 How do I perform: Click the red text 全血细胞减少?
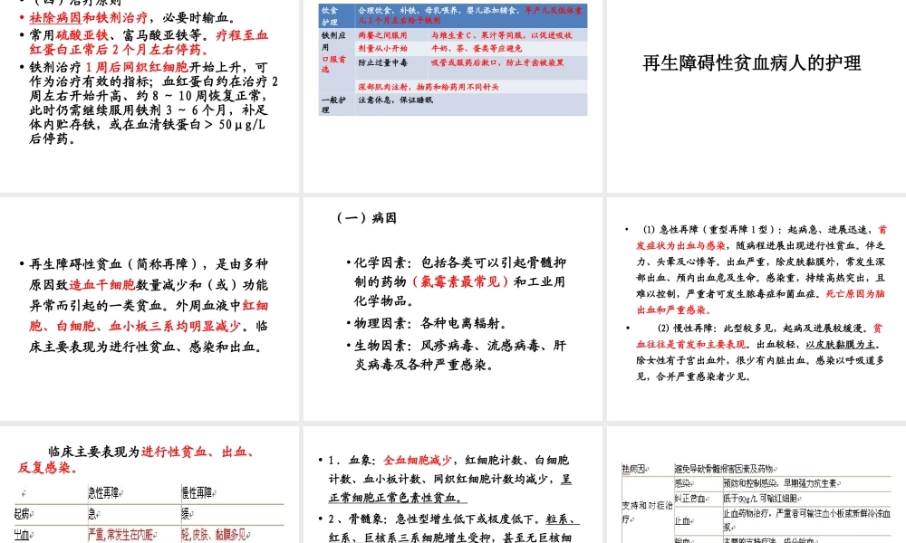(x=417, y=460)
